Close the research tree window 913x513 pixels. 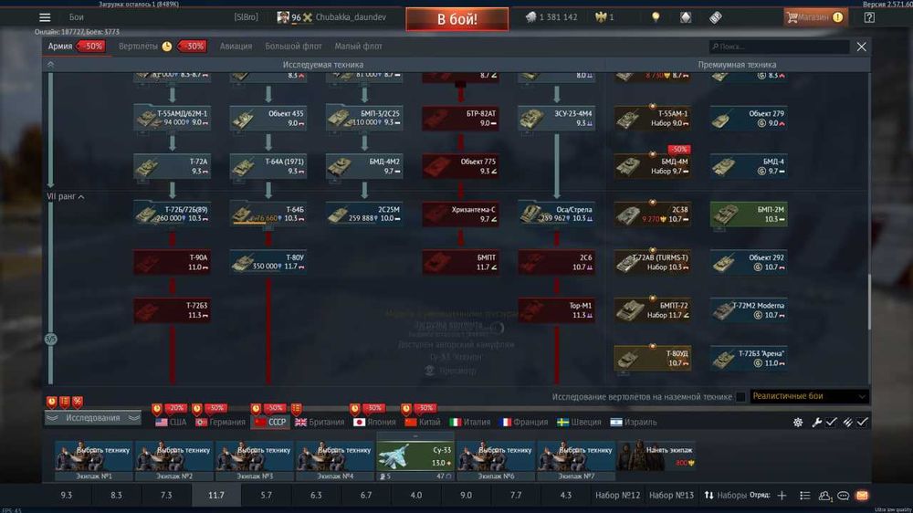[x=861, y=47]
